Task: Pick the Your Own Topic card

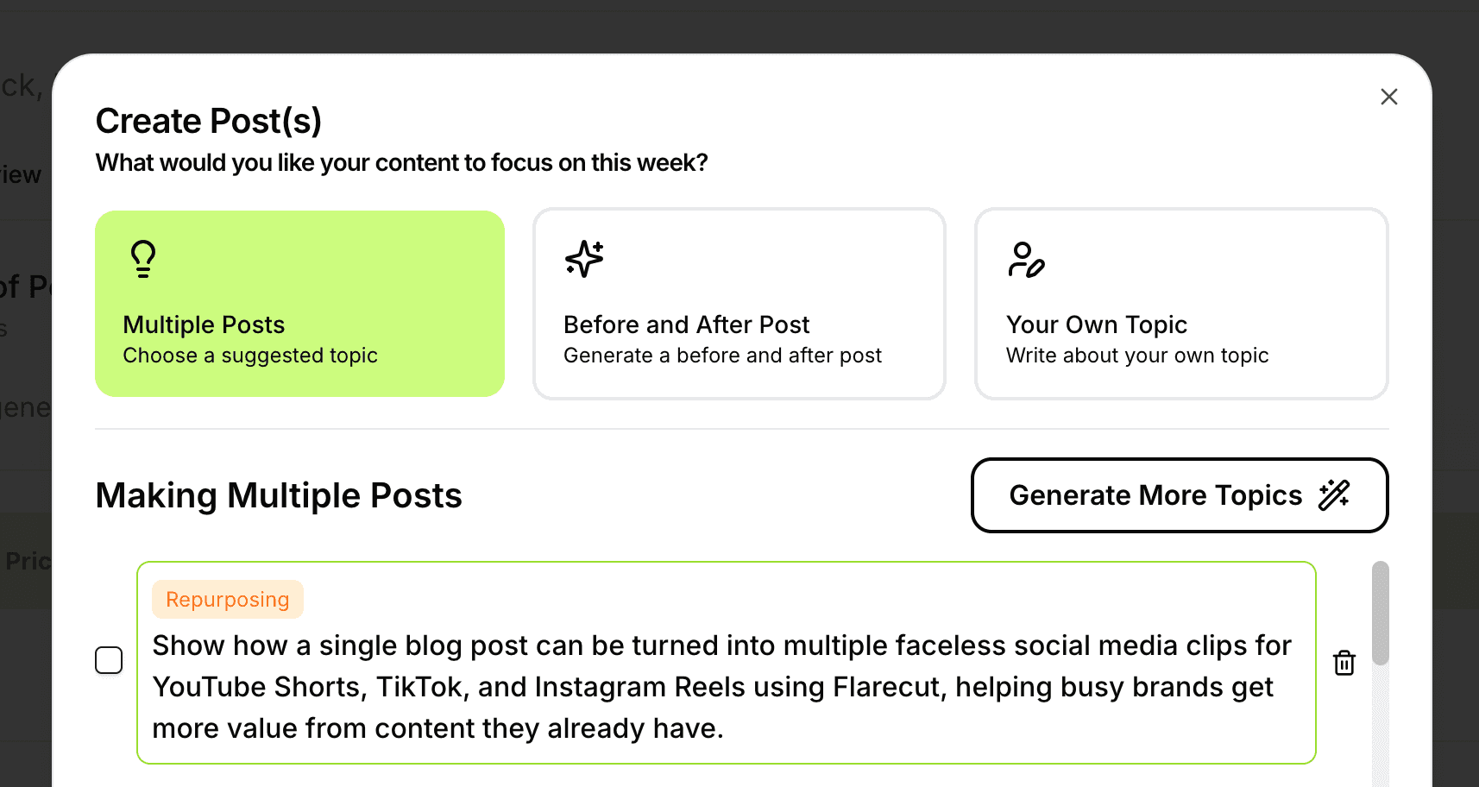Action: [x=1181, y=304]
